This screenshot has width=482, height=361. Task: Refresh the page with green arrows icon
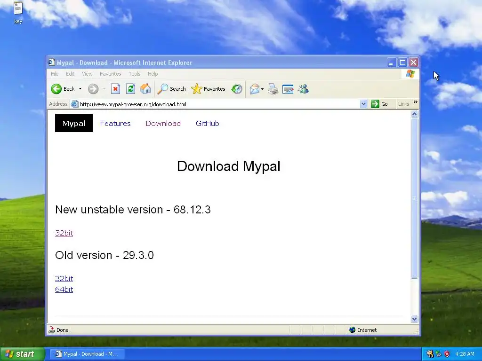131,89
